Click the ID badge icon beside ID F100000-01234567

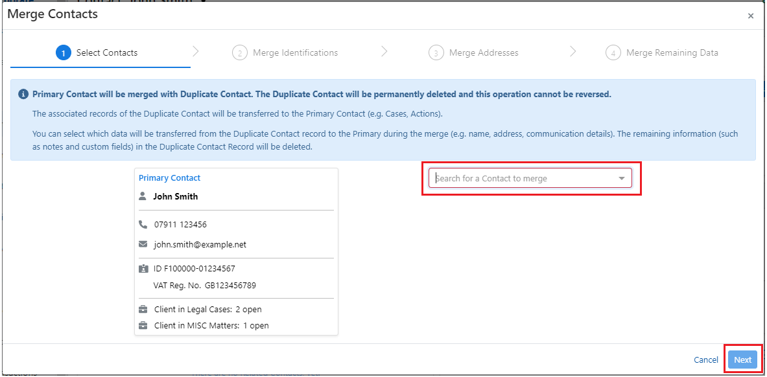click(x=143, y=268)
